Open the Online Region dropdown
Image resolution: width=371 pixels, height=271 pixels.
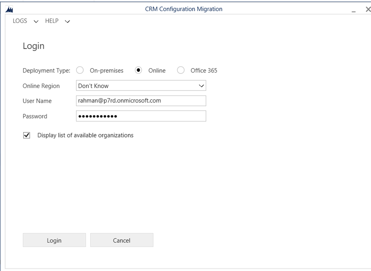point(141,86)
